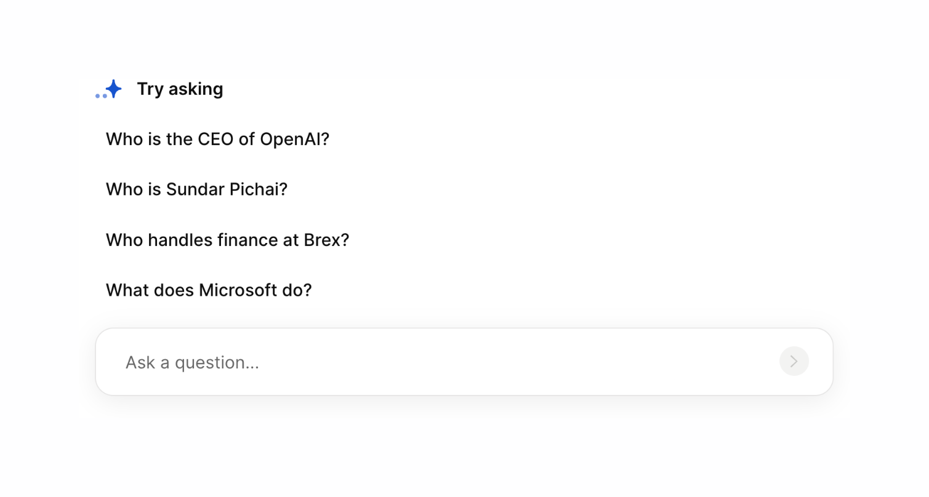The width and height of the screenshot is (929, 497).
Task: Try the Microsoft example question
Action: [x=209, y=290]
